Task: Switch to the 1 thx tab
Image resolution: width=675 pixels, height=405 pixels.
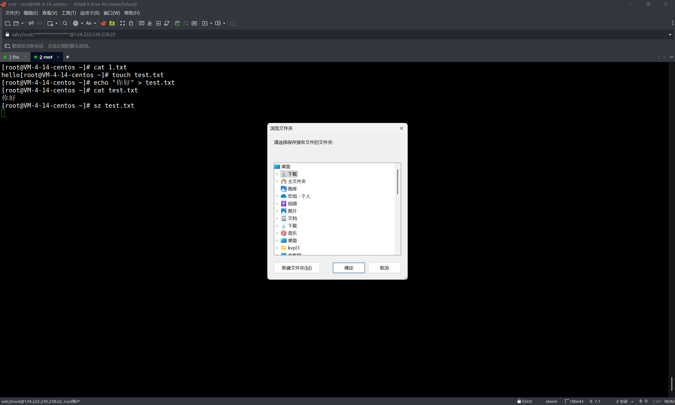Action: tap(14, 57)
